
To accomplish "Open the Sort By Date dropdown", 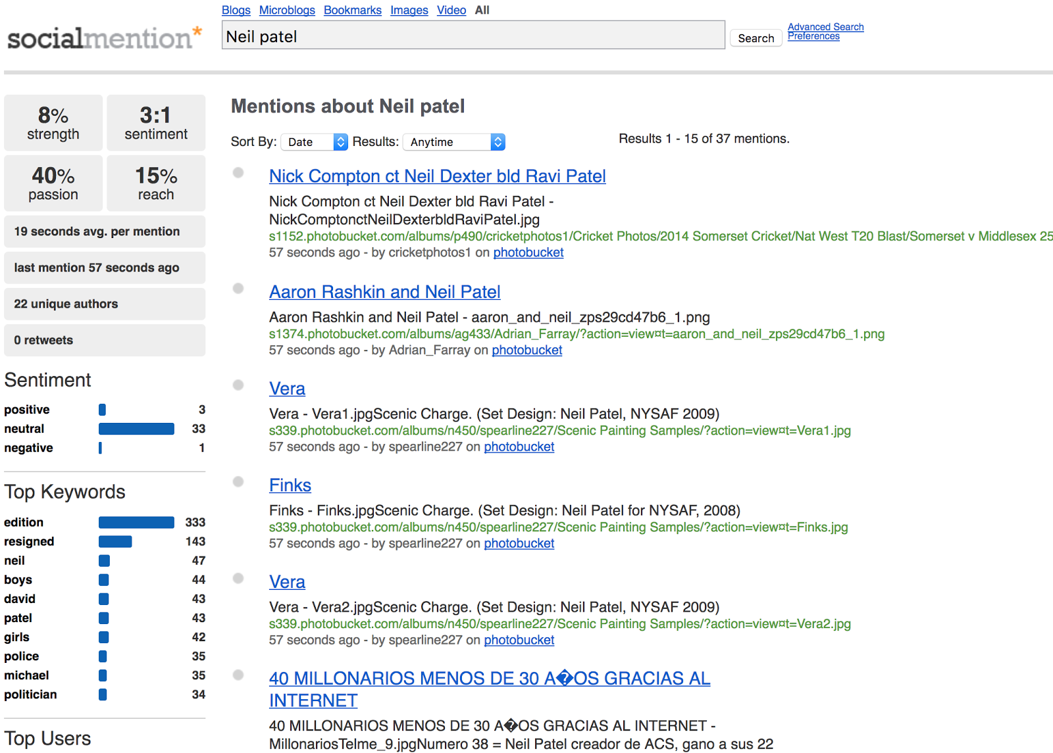I will click(315, 142).
